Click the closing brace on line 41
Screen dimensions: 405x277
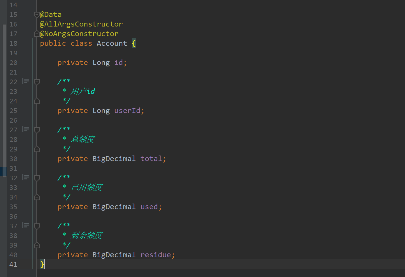[x=42, y=264]
